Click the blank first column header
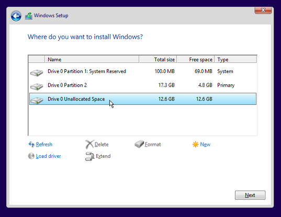Screen dimensions: 281x217 tap(37, 59)
